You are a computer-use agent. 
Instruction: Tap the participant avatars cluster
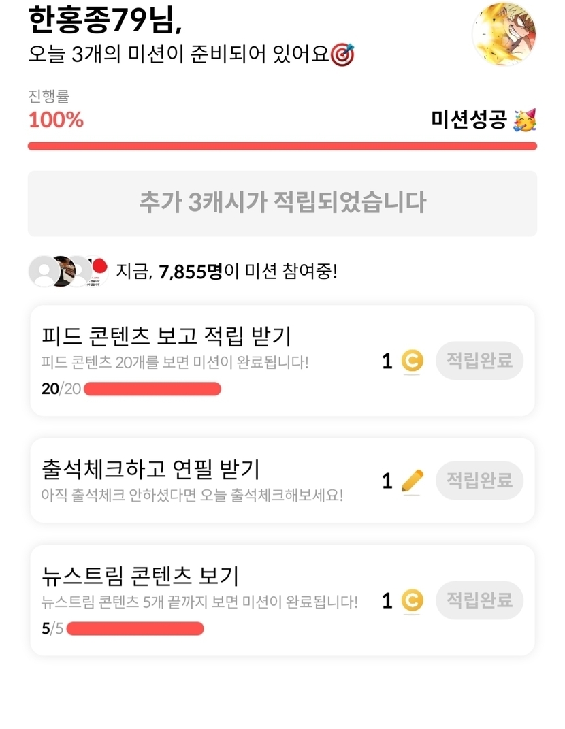tap(68, 272)
